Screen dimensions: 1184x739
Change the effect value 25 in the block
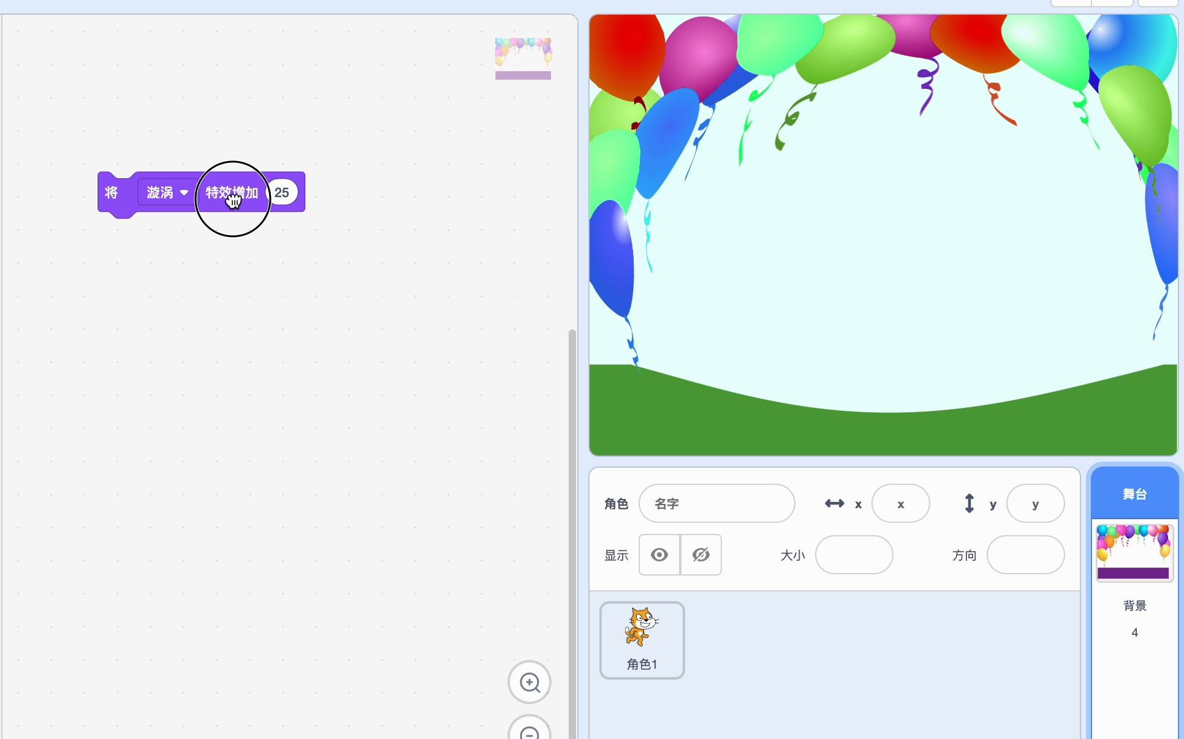coord(282,192)
